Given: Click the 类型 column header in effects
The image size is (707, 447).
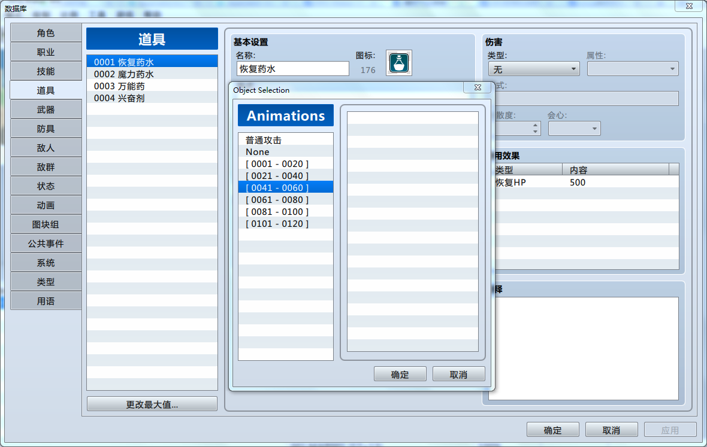Looking at the screenshot, I should [x=528, y=170].
